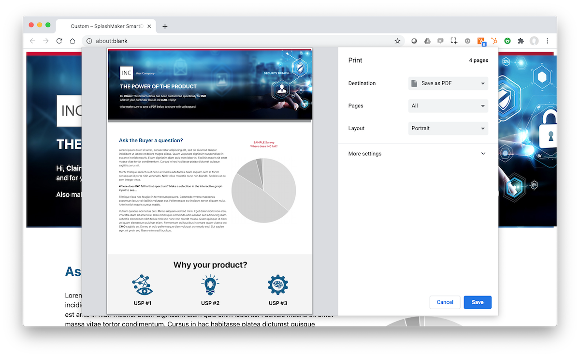Click the USP #2 lightbulb icon
580x357 pixels.
(x=210, y=285)
